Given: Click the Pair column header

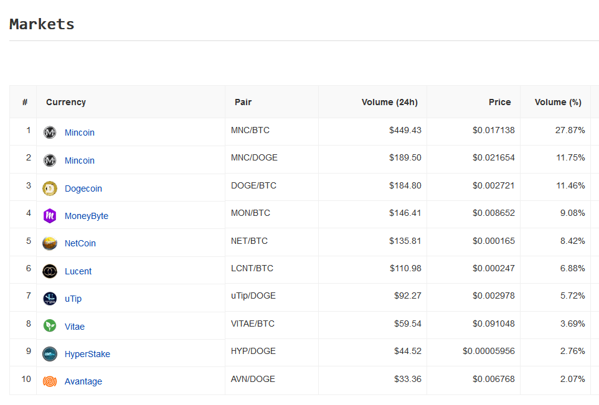Looking at the screenshot, I should coord(243,102).
